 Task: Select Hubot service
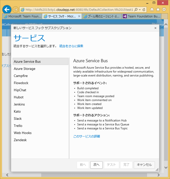click(40, 97)
